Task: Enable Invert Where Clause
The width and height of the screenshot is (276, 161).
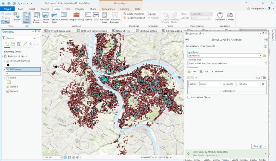Action: tap(189, 97)
